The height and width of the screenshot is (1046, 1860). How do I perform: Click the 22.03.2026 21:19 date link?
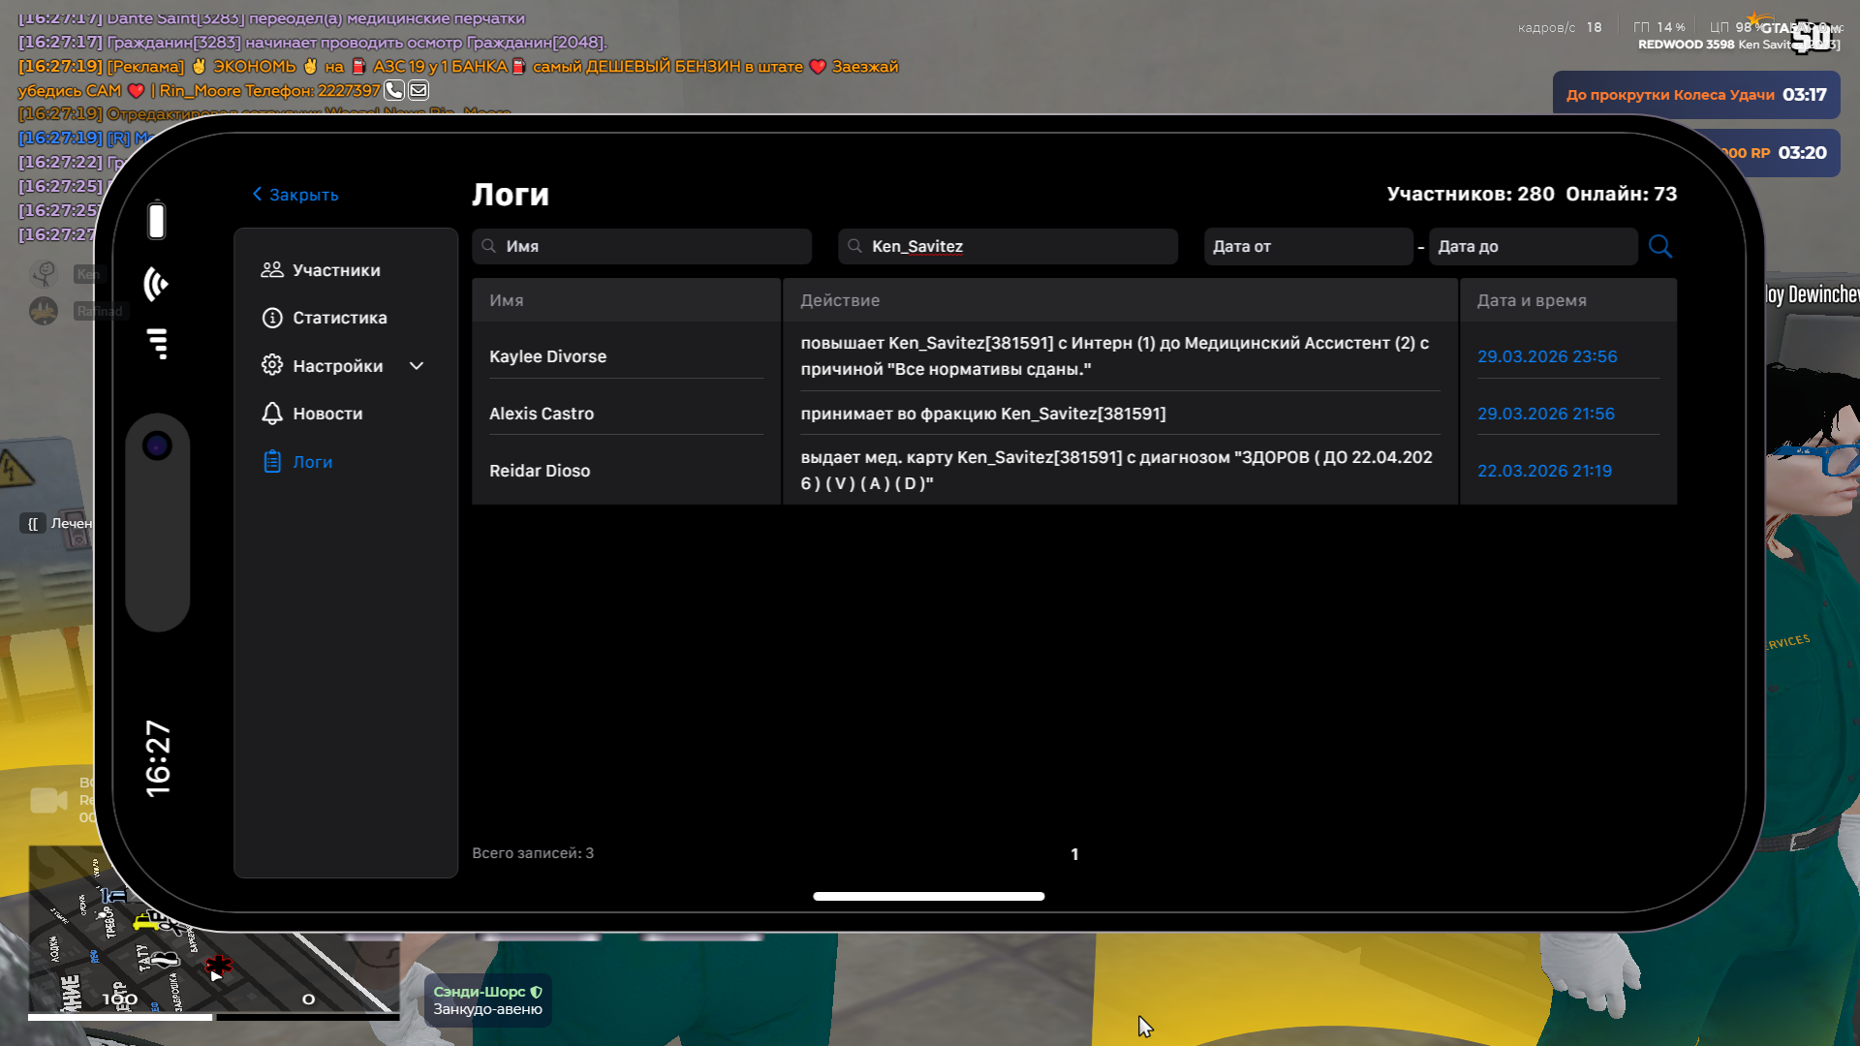point(1544,471)
